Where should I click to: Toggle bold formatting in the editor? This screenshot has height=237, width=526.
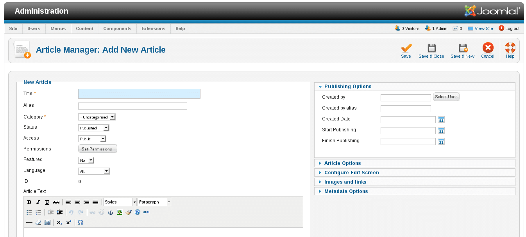(29, 202)
